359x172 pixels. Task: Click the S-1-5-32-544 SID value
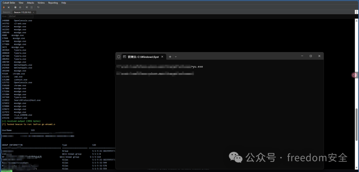tap(99, 163)
